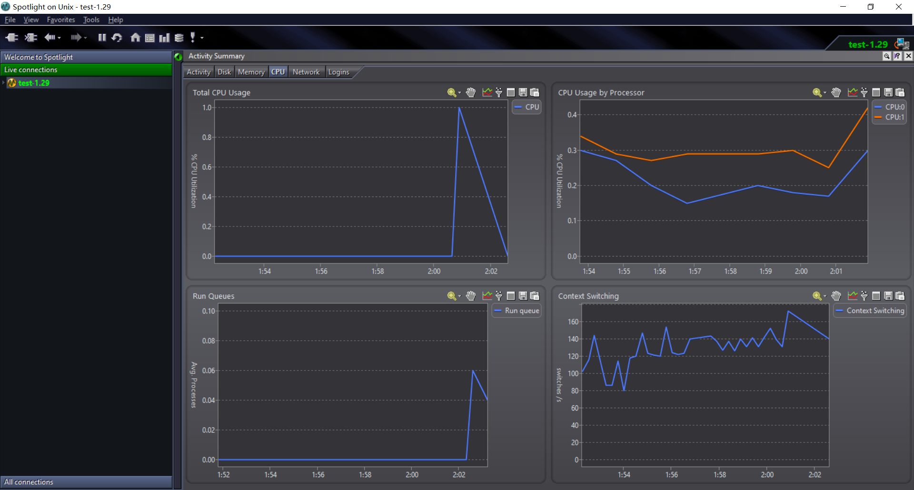Screen dimensions: 914x490
Task: Click the Disconnect plug icon in the toolbar
Action: click(x=31, y=38)
